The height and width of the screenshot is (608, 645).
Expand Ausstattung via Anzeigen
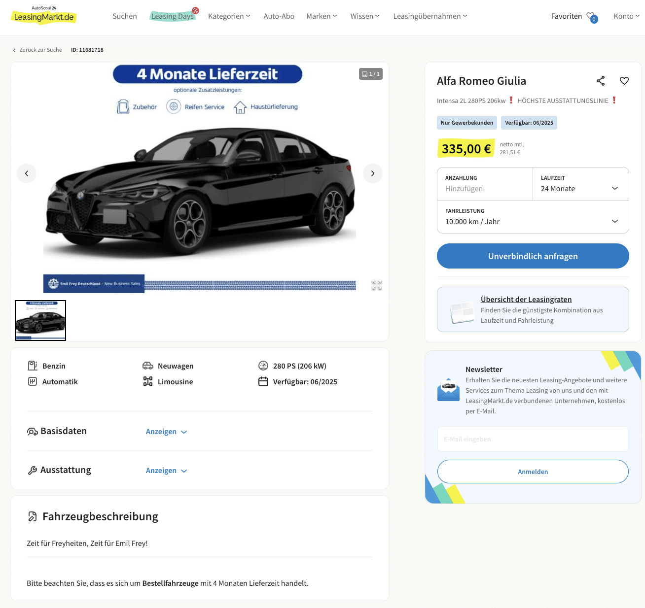[x=167, y=471]
